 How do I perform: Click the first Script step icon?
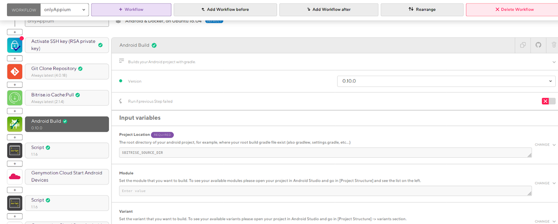(15, 151)
